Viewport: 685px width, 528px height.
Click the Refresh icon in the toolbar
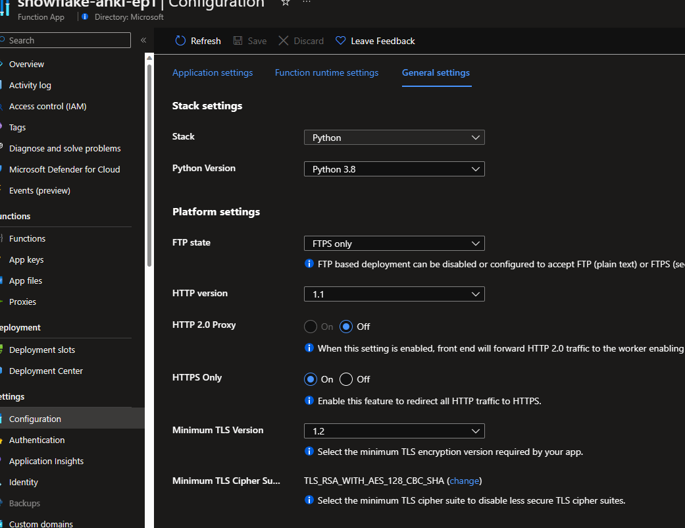(180, 40)
